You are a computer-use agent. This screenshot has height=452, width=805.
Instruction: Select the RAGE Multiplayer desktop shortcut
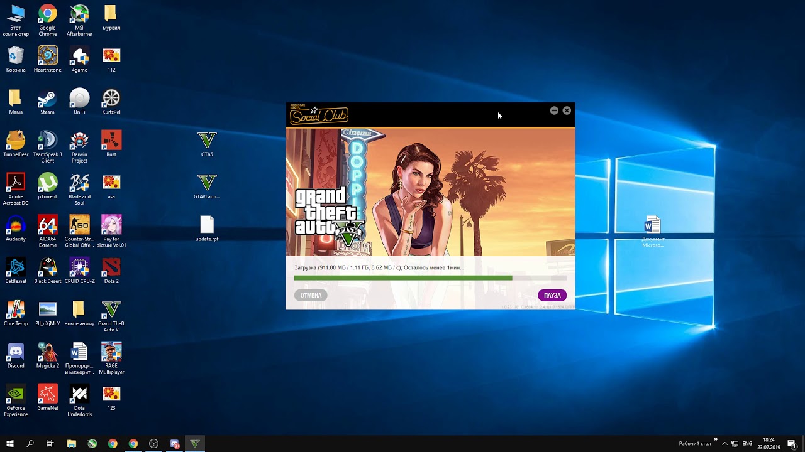tap(111, 358)
